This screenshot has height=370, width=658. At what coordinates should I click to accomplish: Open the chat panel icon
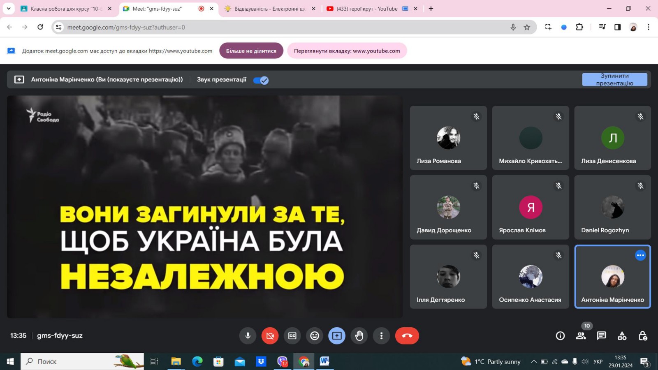(x=601, y=336)
